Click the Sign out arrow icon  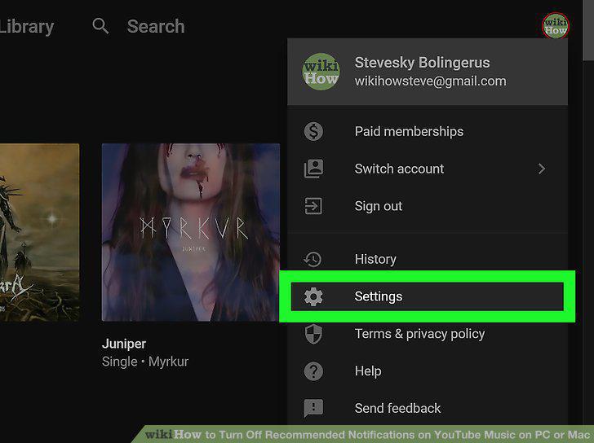coord(313,206)
